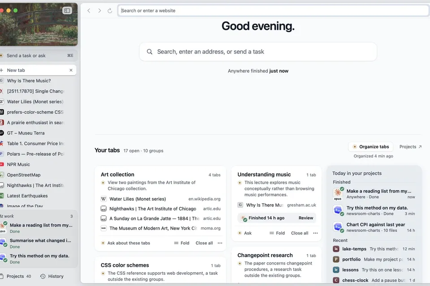Click the Fold lines icon in Understanding music
The height and width of the screenshot is (286, 430).
pos(272,233)
